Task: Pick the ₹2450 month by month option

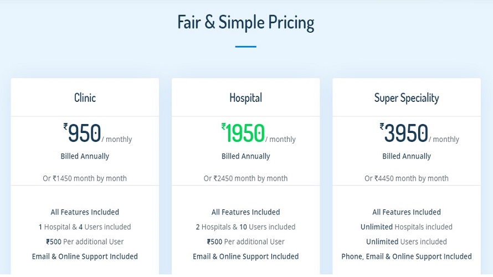Action: click(x=246, y=178)
